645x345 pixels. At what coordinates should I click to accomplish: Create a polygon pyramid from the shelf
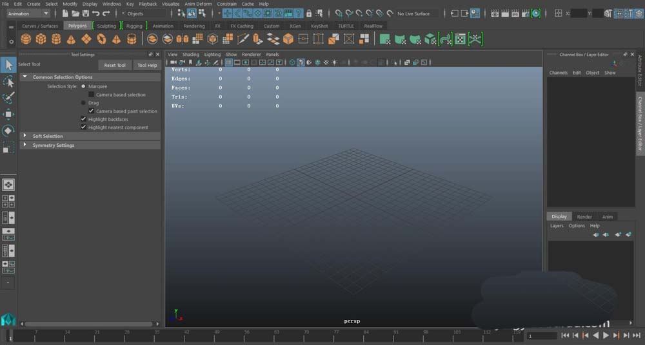point(116,39)
